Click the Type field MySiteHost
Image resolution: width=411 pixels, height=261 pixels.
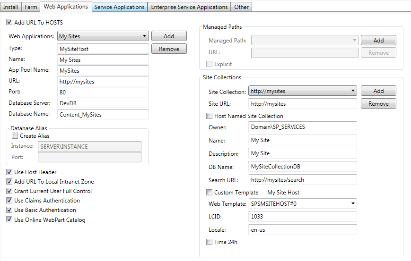tap(103, 49)
